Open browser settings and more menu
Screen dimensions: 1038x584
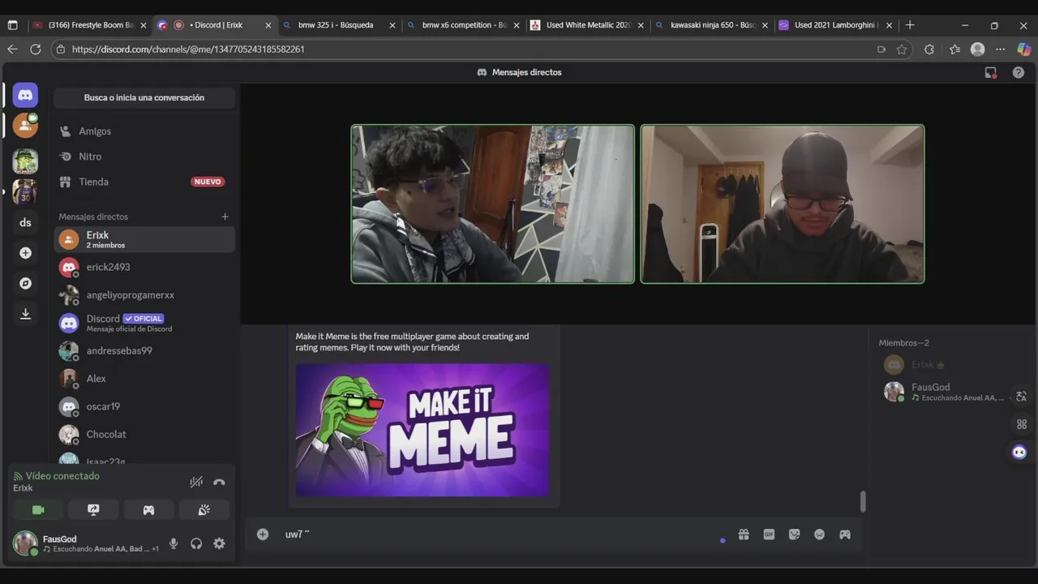click(x=1000, y=49)
